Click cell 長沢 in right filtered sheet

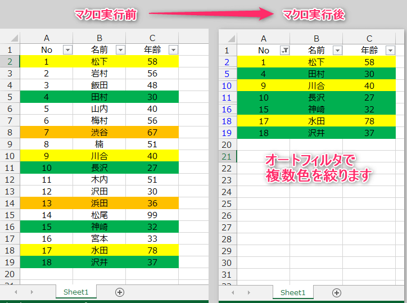pyautogui.click(x=316, y=98)
